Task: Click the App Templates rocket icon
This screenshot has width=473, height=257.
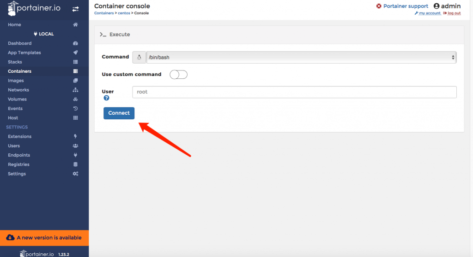Action: [x=75, y=53]
